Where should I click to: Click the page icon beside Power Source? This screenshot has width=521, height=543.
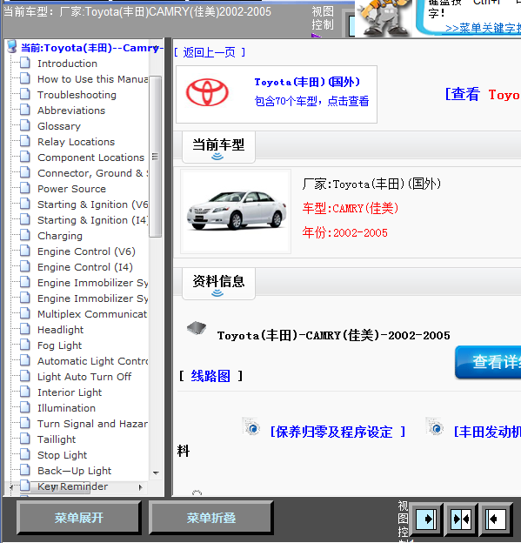pos(25,188)
